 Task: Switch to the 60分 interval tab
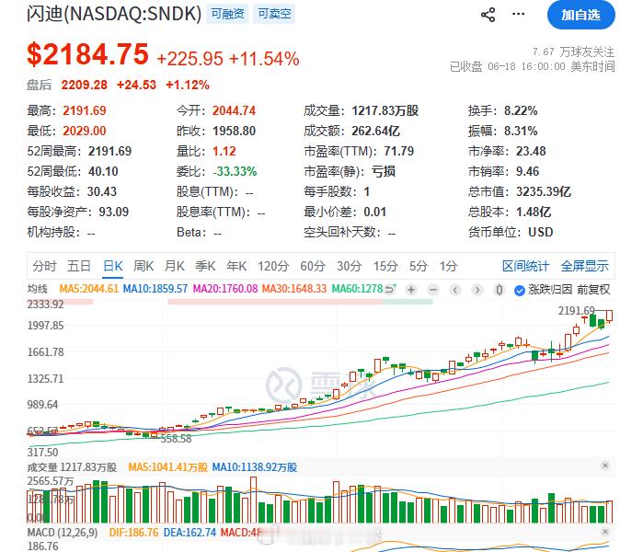(313, 266)
